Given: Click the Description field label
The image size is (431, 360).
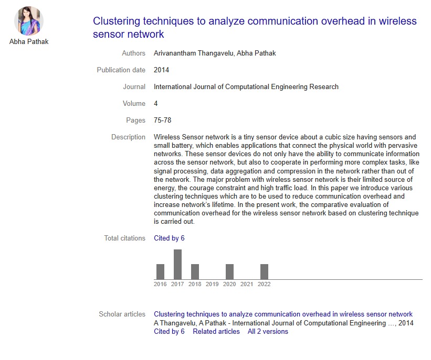Looking at the screenshot, I should pyautogui.click(x=128, y=137).
